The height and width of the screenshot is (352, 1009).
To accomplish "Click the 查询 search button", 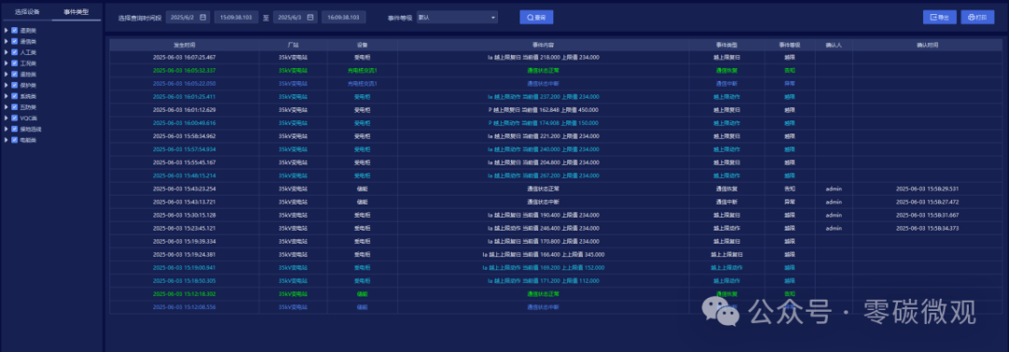I will pyautogui.click(x=536, y=18).
